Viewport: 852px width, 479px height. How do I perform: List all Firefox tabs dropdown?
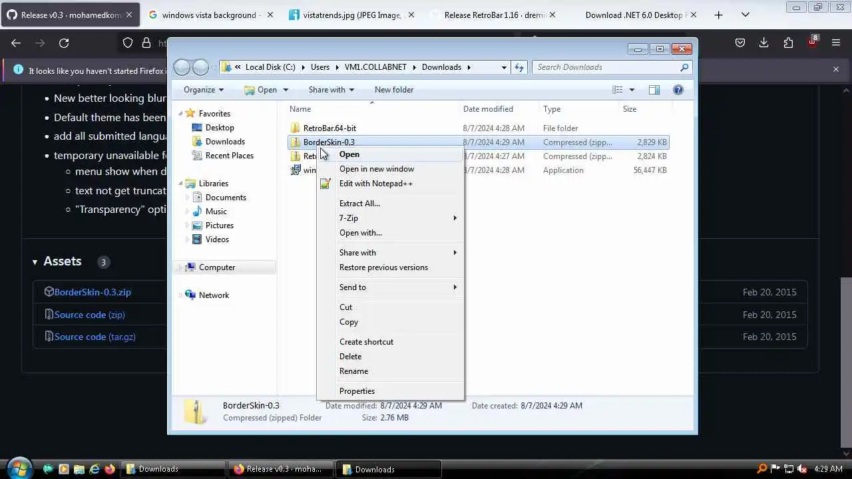coord(745,15)
